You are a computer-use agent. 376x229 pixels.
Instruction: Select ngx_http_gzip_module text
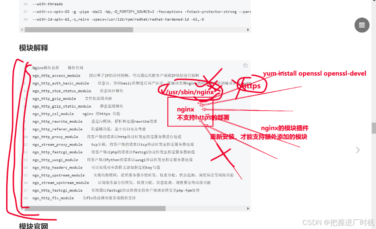[x=54, y=99]
